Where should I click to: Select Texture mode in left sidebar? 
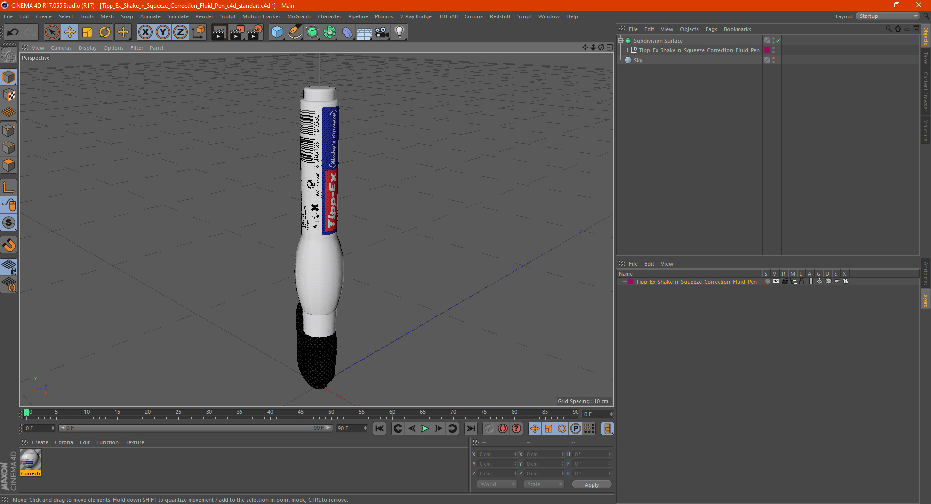pos(9,95)
